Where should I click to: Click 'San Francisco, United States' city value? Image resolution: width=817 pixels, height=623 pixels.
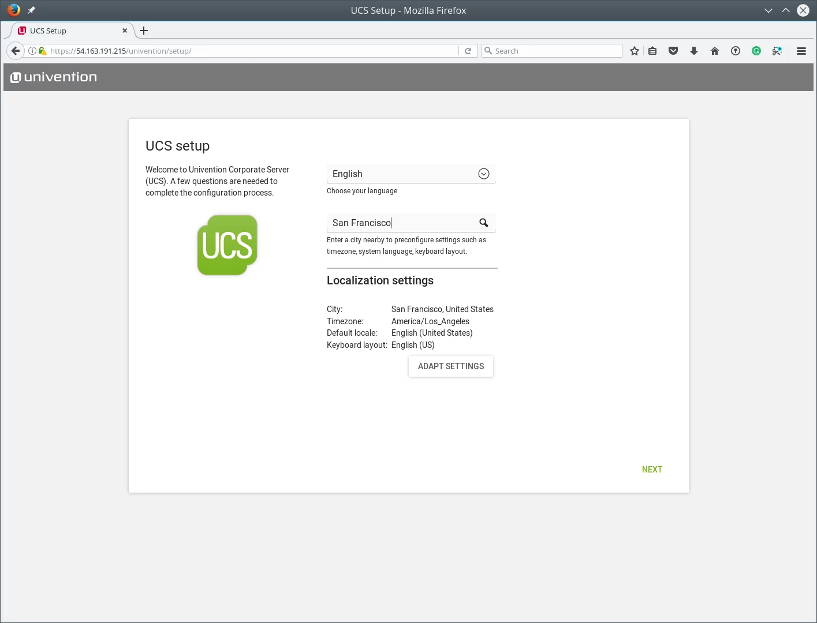tap(442, 309)
